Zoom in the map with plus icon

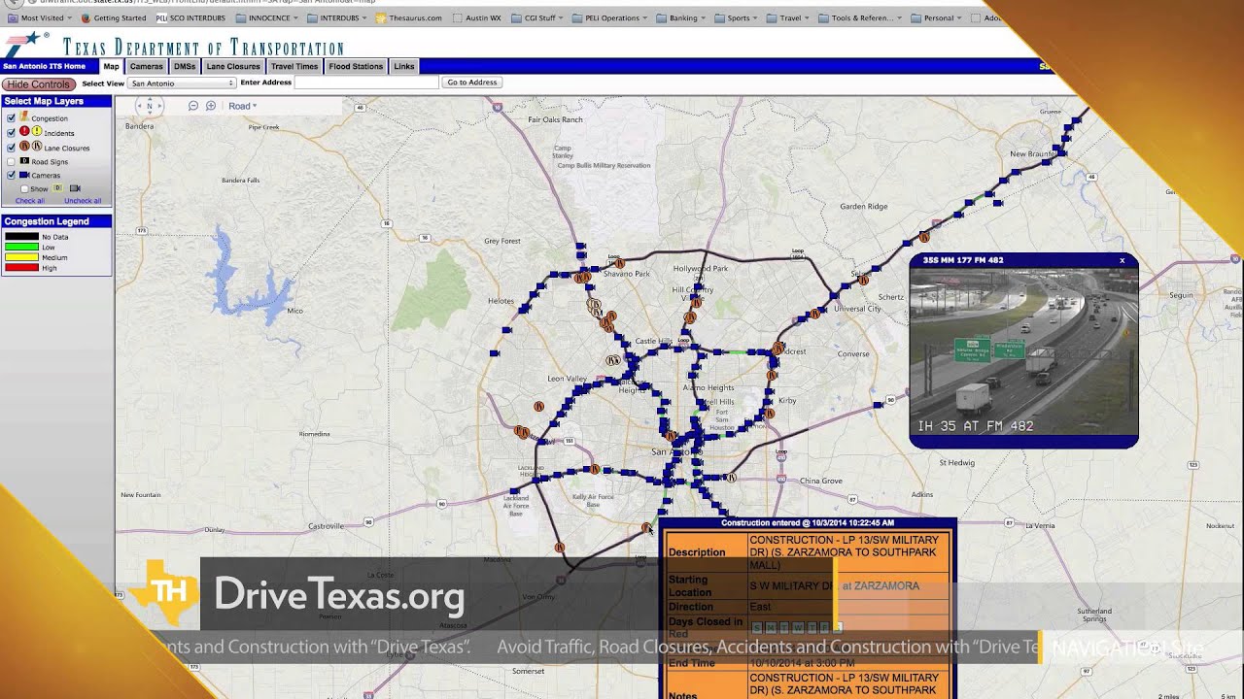click(x=211, y=106)
